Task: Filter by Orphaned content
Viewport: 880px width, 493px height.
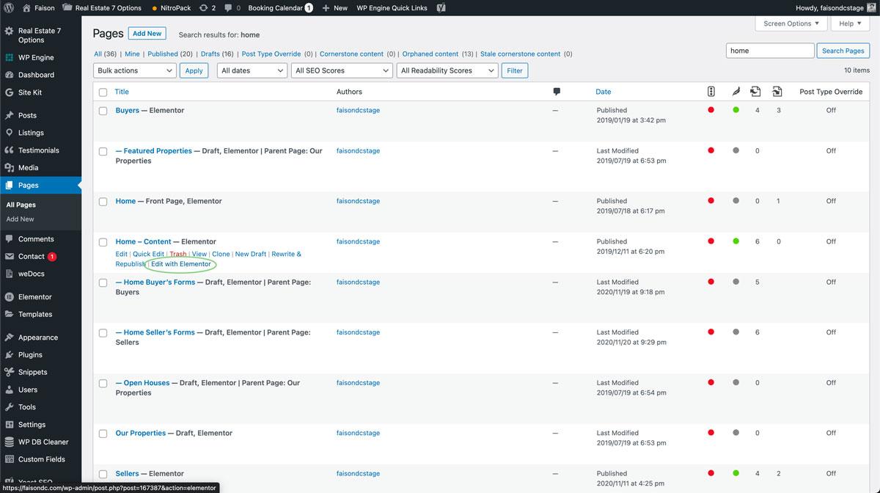Action: point(430,54)
